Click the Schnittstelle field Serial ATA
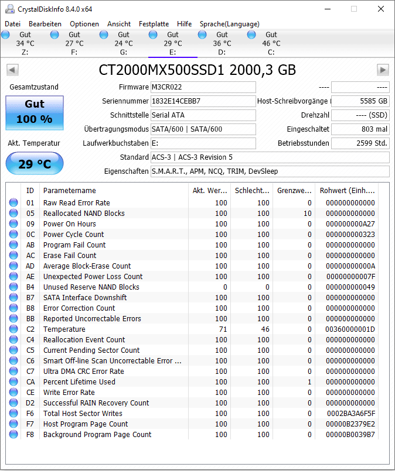The height and width of the screenshot is (471, 395). (203, 115)
